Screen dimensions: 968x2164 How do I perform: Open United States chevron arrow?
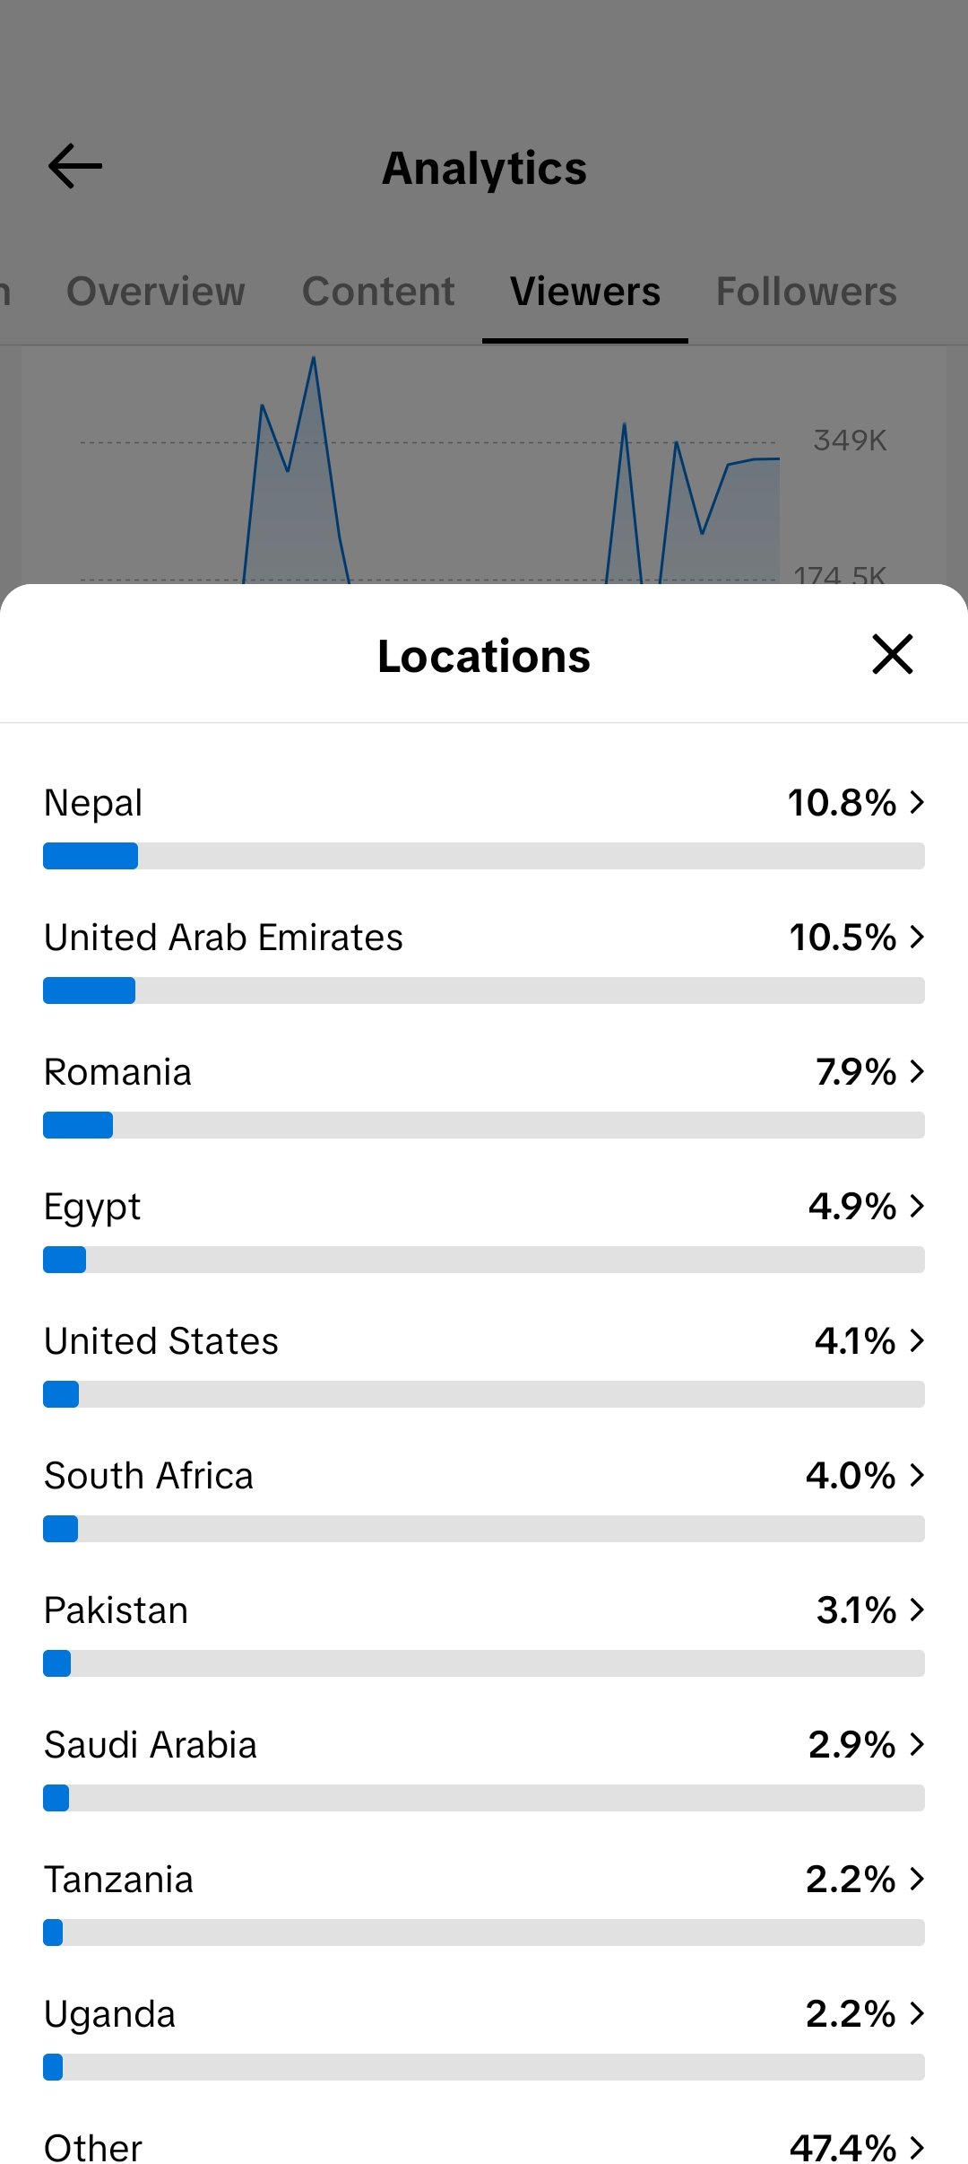917,1340
